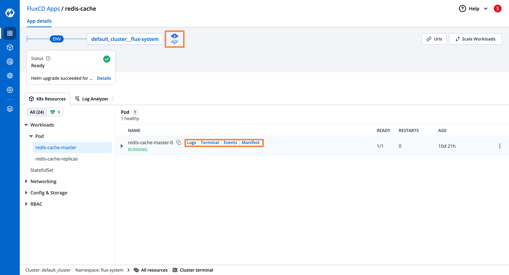509x275 pixels.
Task: Click the Details link for Helm upgrade
Action: (x=104, y=78)
